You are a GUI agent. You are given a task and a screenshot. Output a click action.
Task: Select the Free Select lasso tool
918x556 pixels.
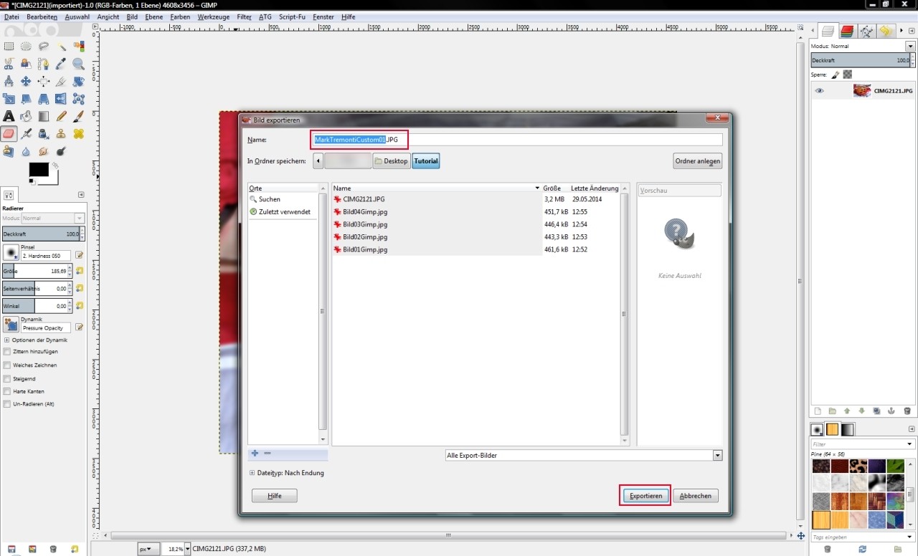coord(44,46)
